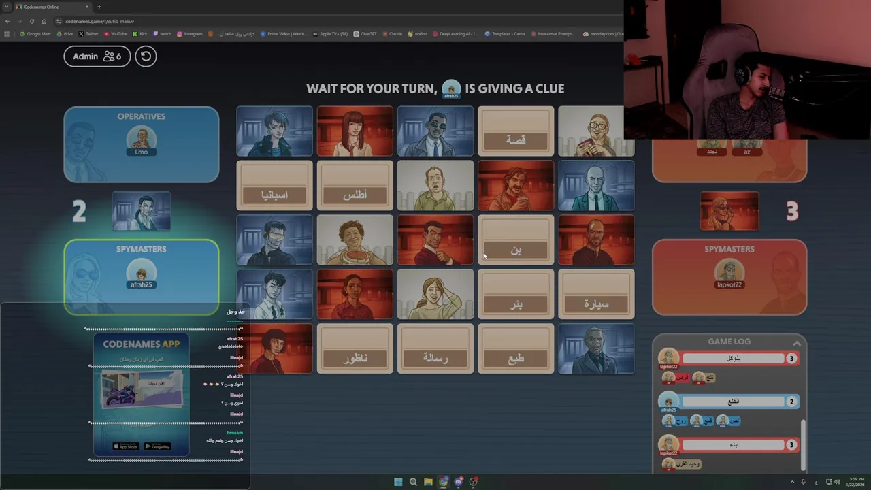This screenshot has height=490, width=871.
Task: Select the word card اسبانيا
Action: coord(274,185)
